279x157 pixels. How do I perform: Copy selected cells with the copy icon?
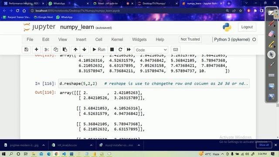(x=56, y=49)
